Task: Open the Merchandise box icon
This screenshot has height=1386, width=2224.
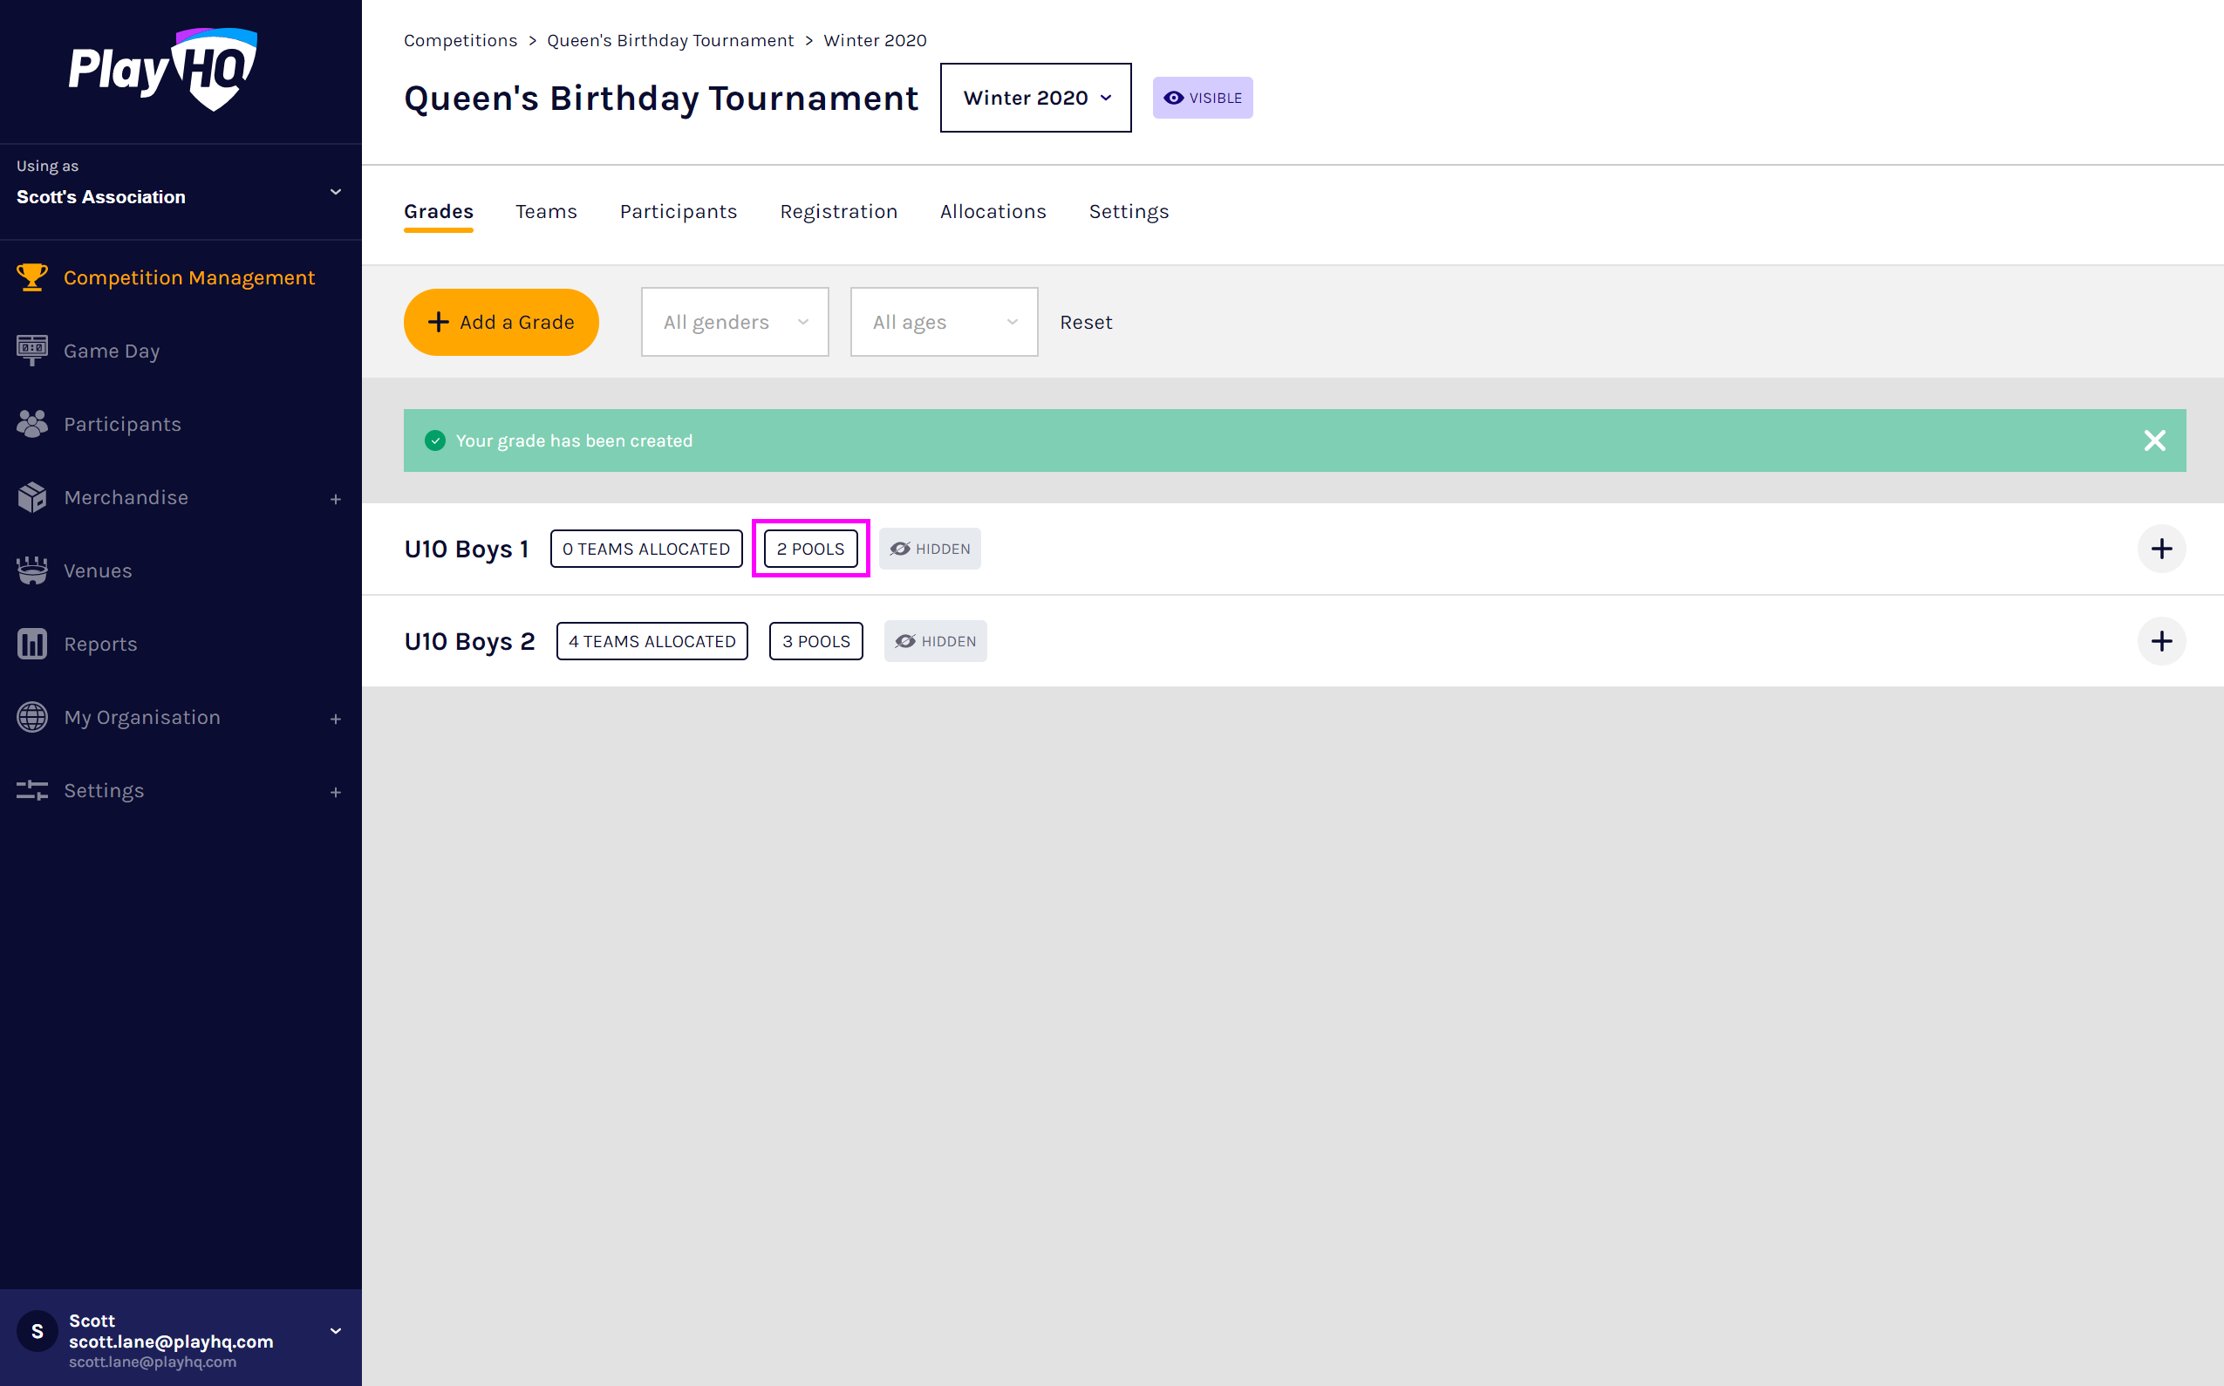Action: coord(32,497)
